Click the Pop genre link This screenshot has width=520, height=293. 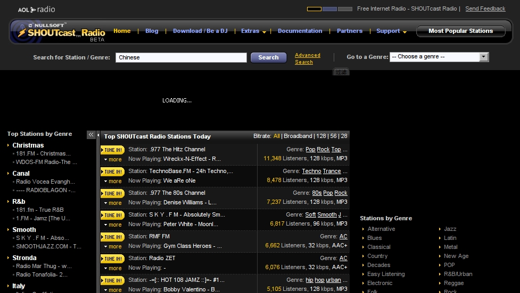pos(310,150)
